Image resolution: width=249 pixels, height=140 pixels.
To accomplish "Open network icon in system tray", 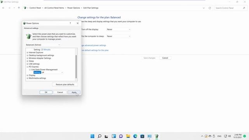I will pos(225,136).
